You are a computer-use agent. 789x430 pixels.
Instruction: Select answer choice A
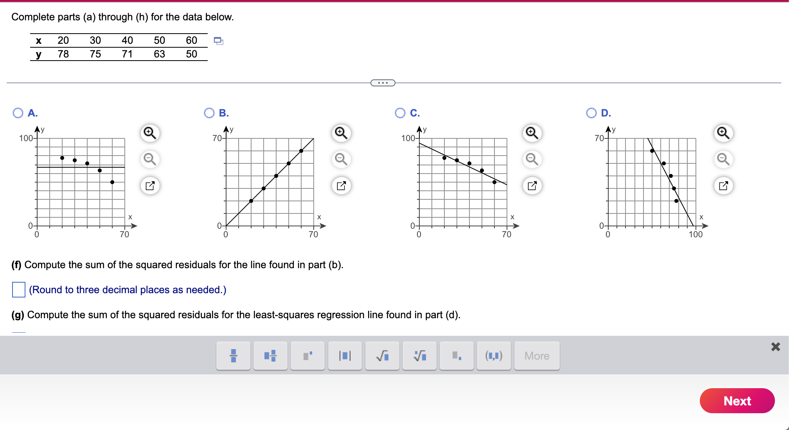pyautogui.click(x=18, y=113)
